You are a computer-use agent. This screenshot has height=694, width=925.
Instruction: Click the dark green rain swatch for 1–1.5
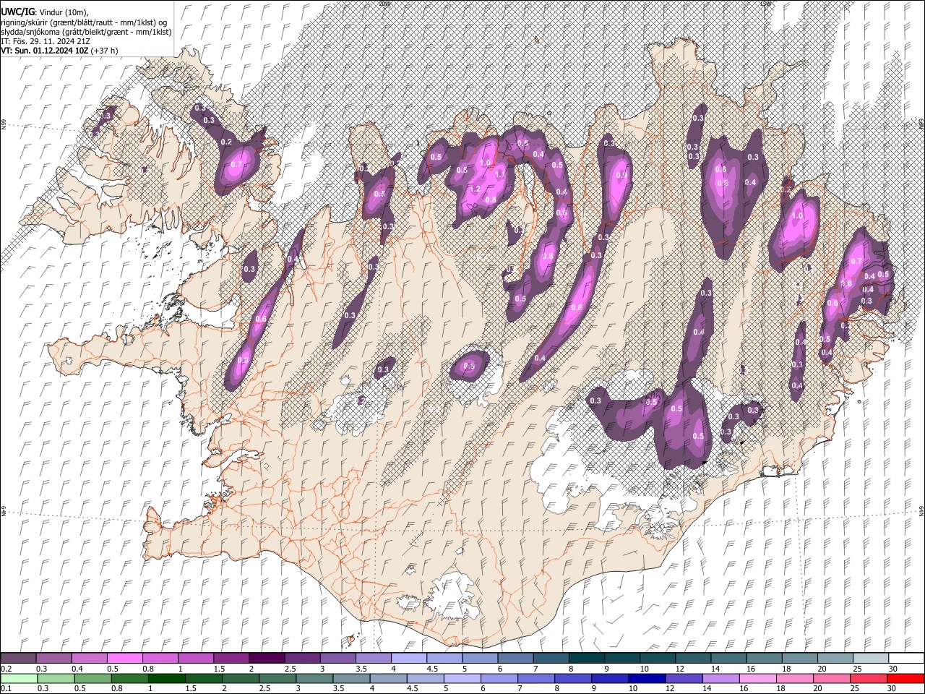(x=166, y=678)
